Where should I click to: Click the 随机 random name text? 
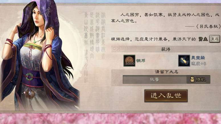(x=201, y=80)
